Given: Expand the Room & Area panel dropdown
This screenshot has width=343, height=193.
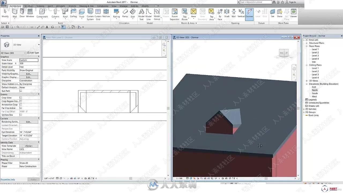Looking at the screenshot, I should 189,23.
